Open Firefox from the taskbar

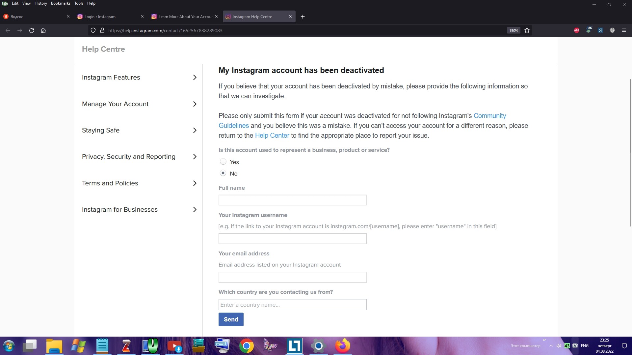pyautogui.click(x=343, y=346)
